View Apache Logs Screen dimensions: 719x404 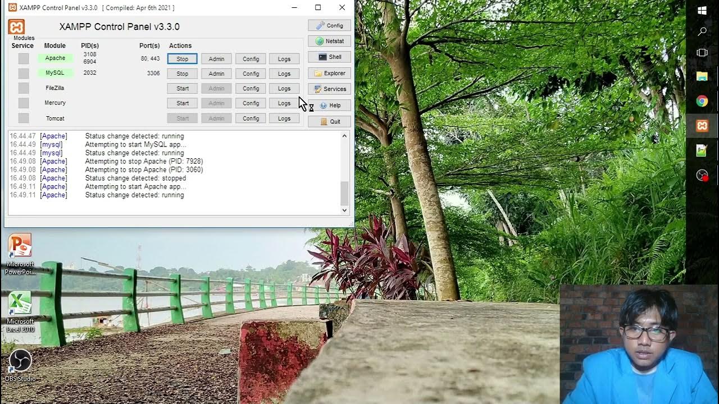coord(284,59)
